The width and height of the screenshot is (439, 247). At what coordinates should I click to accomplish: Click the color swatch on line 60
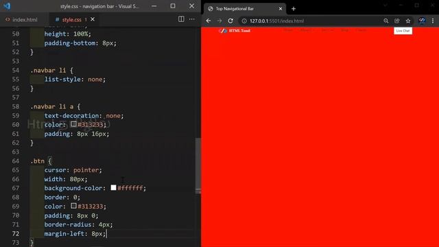click(73, 123)
